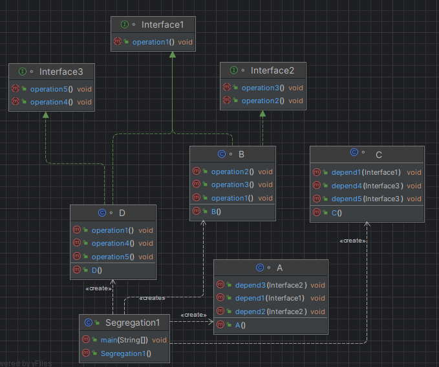Select class C blue class icon
Viewport: 439px width, 367px height.
354,153
